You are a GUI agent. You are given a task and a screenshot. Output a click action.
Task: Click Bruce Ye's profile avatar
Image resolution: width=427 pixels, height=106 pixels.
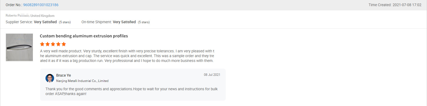click(50, 78)
